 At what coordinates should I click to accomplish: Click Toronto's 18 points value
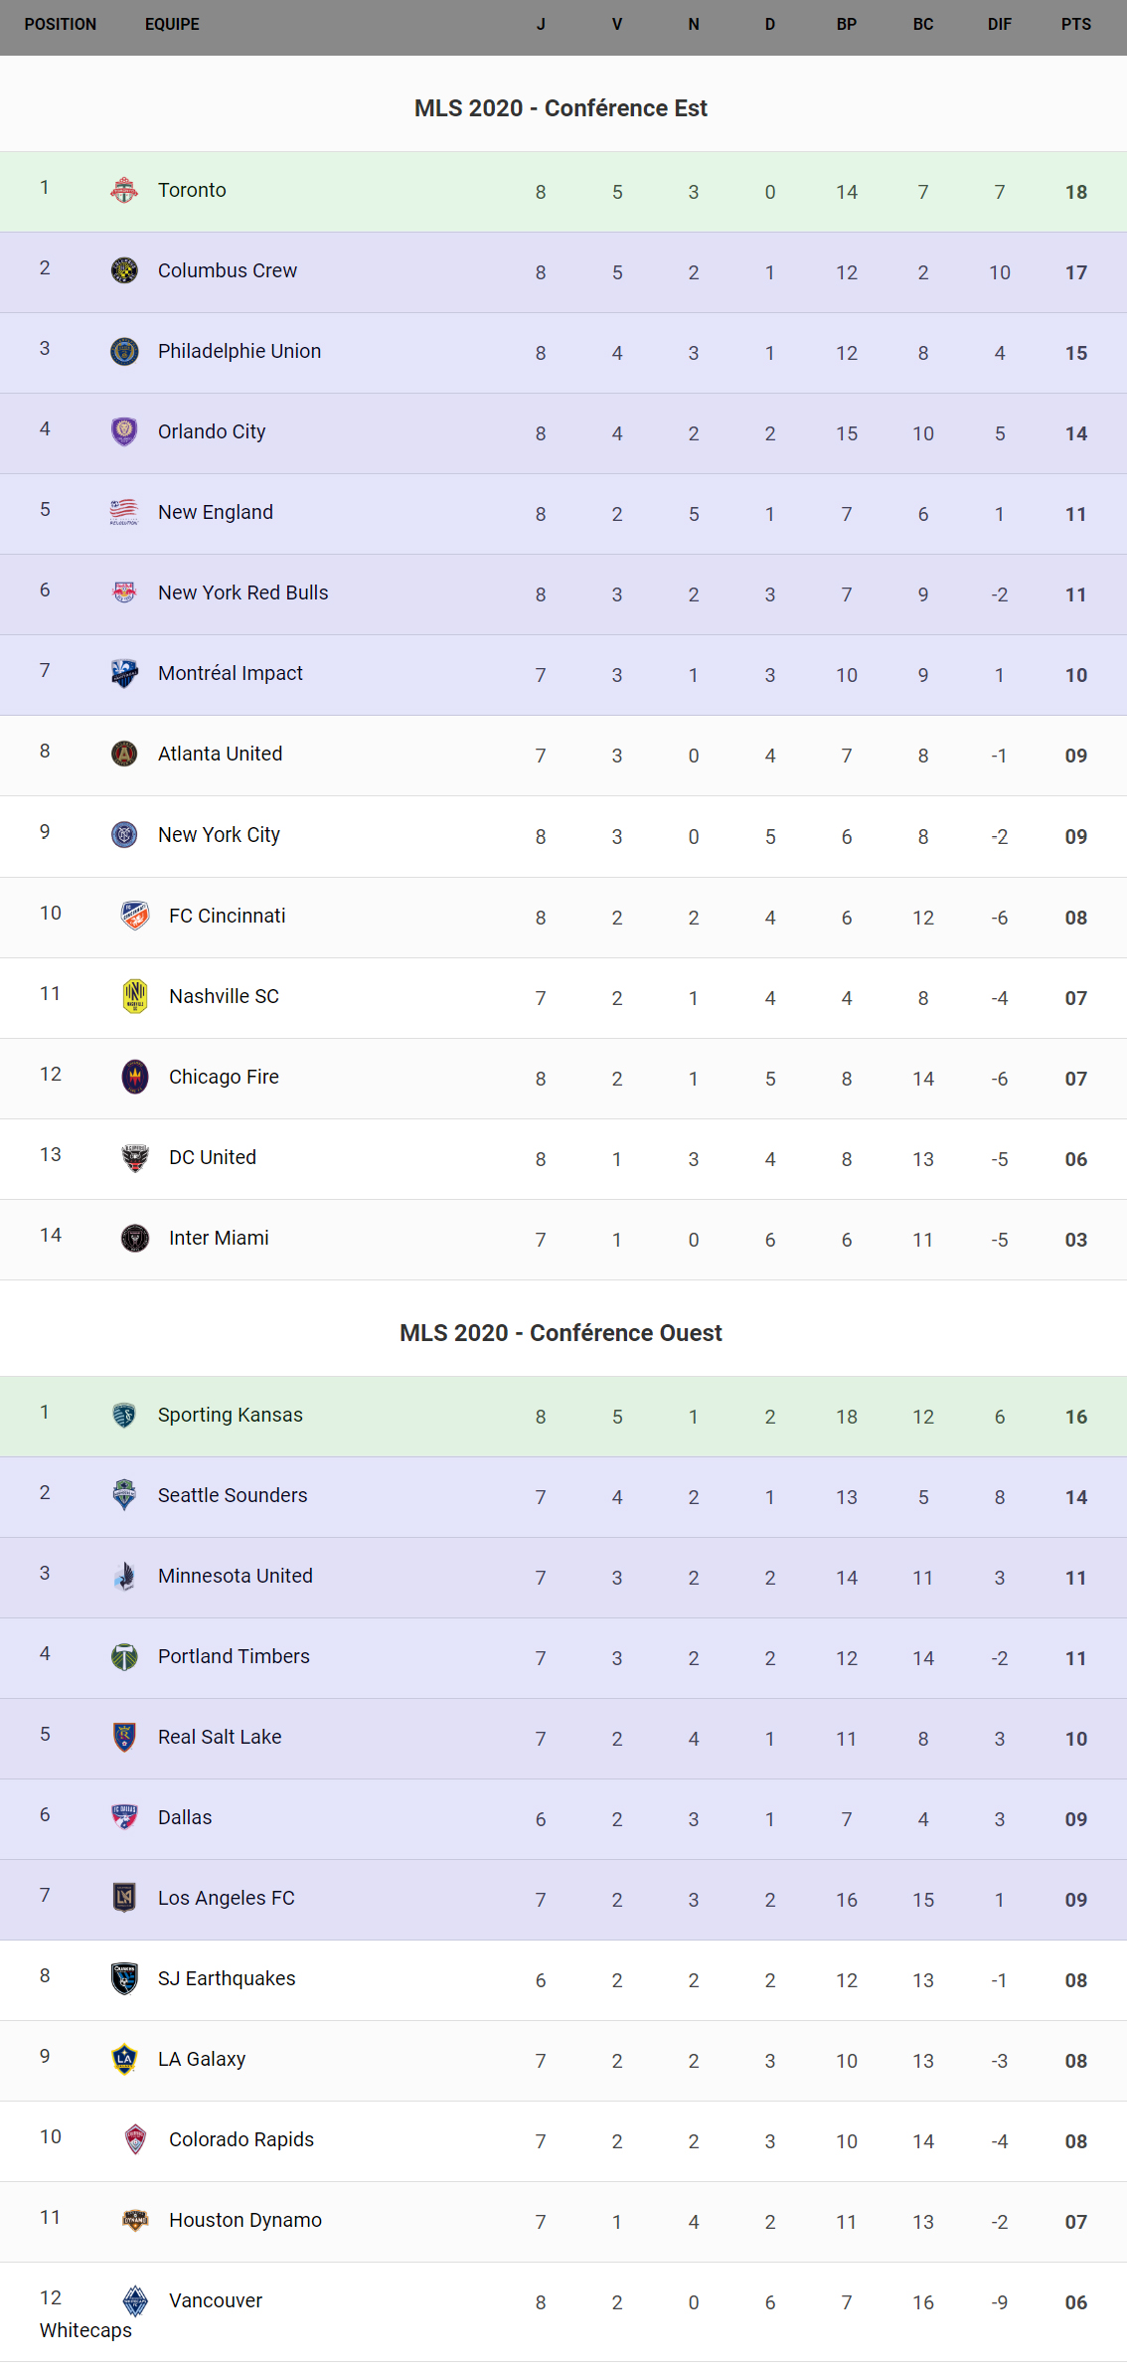(1075, 192)
